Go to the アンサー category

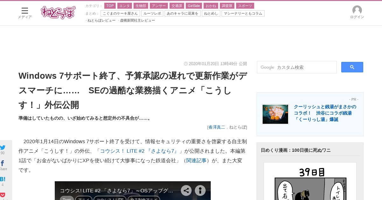(x=159, y=6)
